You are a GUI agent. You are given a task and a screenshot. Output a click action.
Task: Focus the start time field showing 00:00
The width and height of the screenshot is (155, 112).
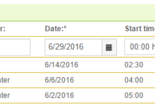[x=140, y=47]
